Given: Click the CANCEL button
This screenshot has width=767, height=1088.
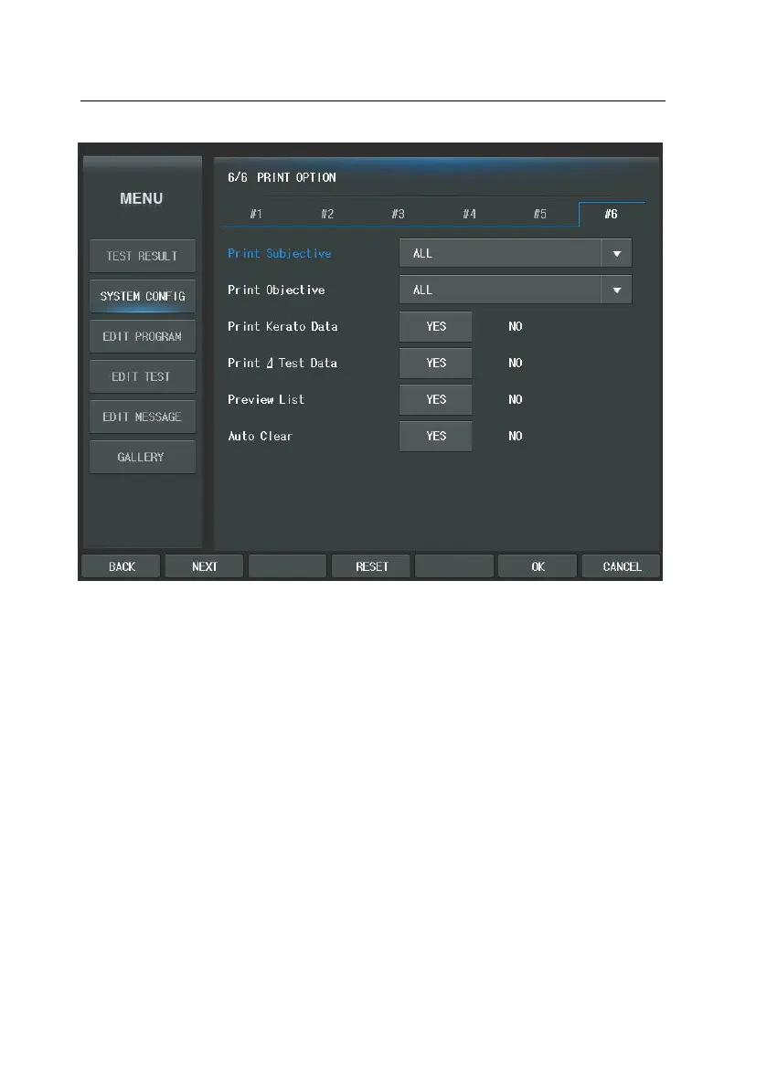Looking at the screenshot, I should [622, 566].
